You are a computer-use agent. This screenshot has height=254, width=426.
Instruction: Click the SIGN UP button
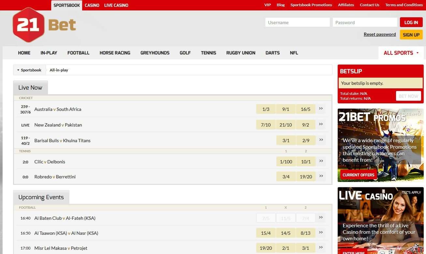(x=411, y=35)
